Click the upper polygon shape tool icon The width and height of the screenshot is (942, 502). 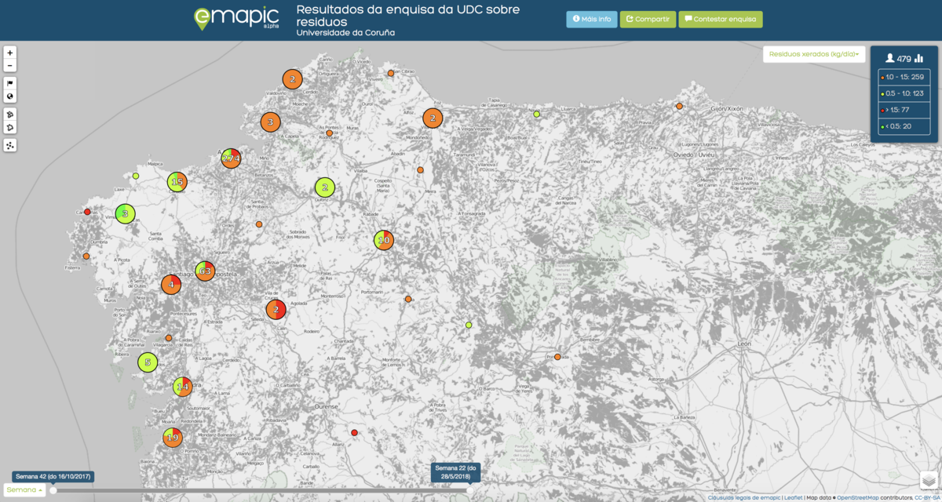tap(10, 115)
